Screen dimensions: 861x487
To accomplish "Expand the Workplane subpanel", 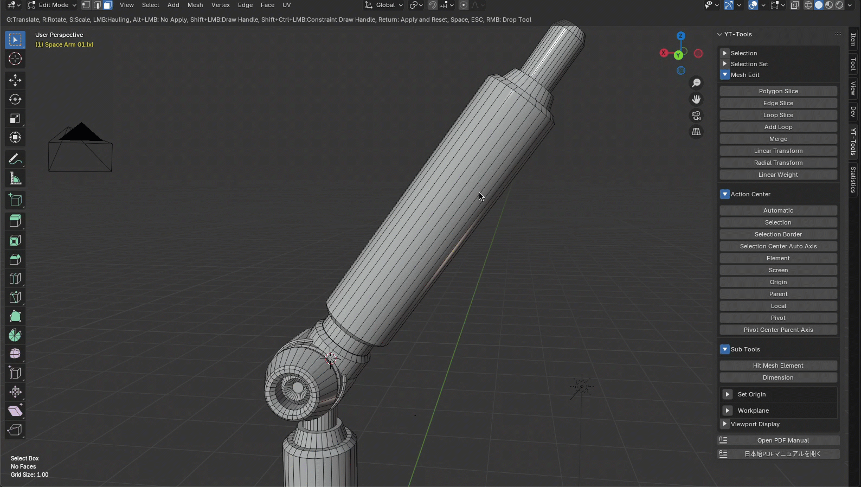I will pos(728,411).
